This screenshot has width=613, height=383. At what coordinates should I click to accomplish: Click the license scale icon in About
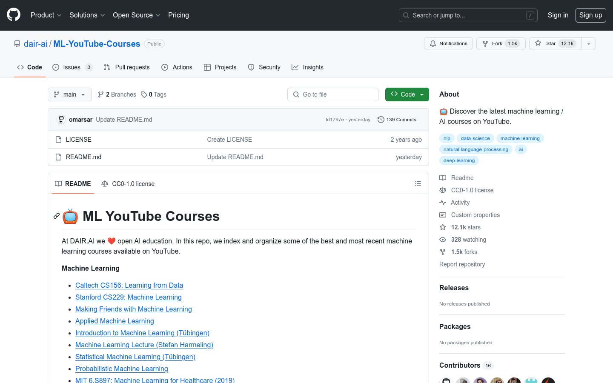[x=443, y=190]
